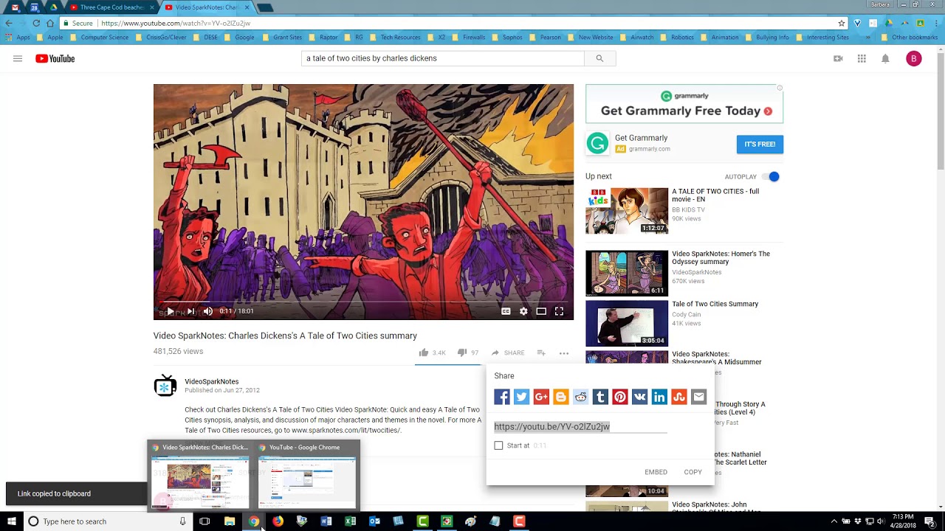This screenshot has width=945, height=531.
Task: Open A TALE OF TWO CITIES full movie thumbnail
Action: tap(627, 211)
